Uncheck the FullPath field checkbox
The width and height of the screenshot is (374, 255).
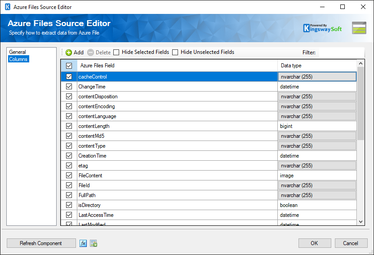click(69, 195)
